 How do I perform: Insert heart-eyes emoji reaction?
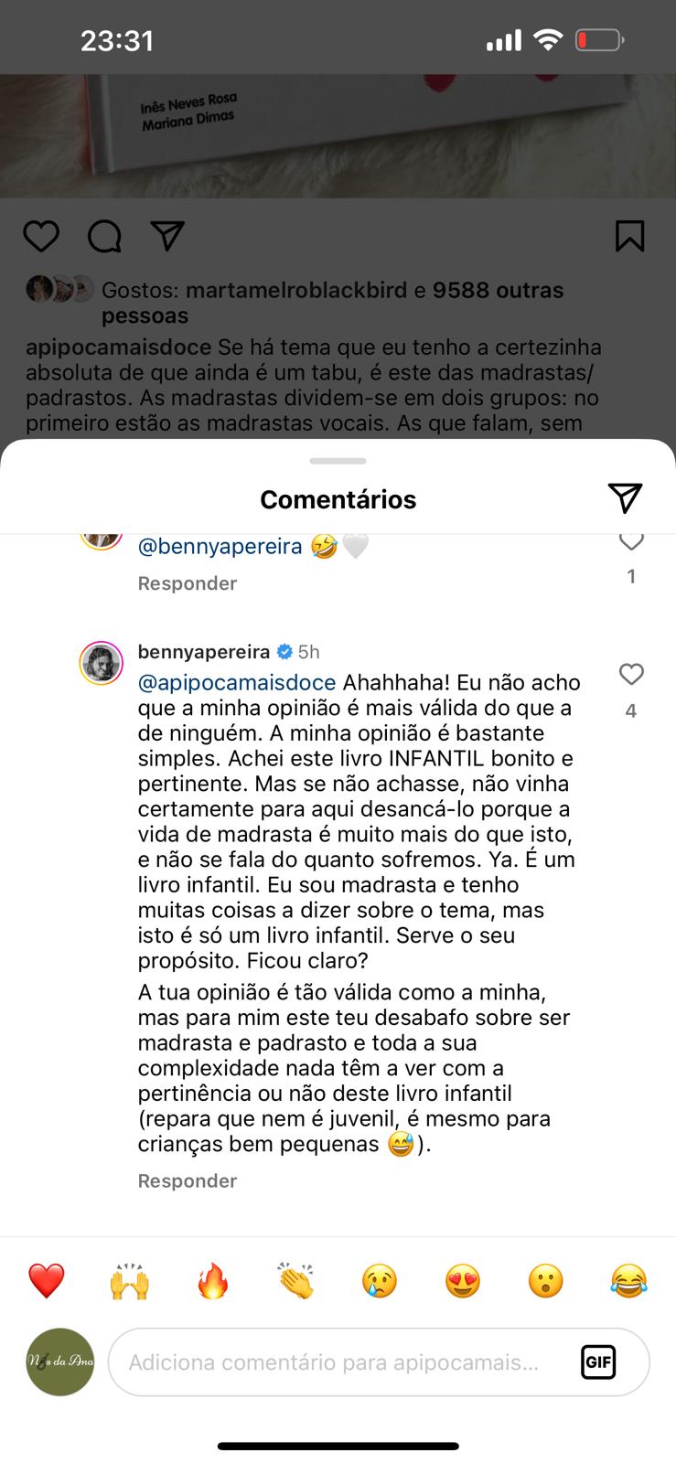(462, 1281)
